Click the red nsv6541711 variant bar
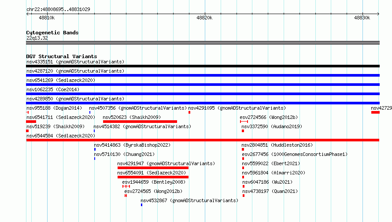392x222 pixels. click(31, 122)
